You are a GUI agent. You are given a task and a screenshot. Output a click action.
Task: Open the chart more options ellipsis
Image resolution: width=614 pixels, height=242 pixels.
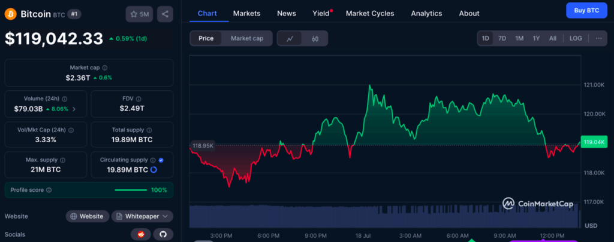[599, 38]
